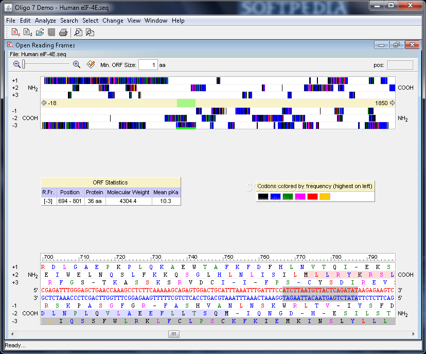Click the light green highlighted region on position bar
The image size is (426, 354).
[186, 103]
